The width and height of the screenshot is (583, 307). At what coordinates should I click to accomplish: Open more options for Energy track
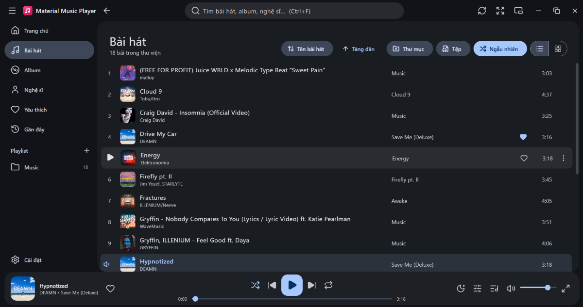564,158
